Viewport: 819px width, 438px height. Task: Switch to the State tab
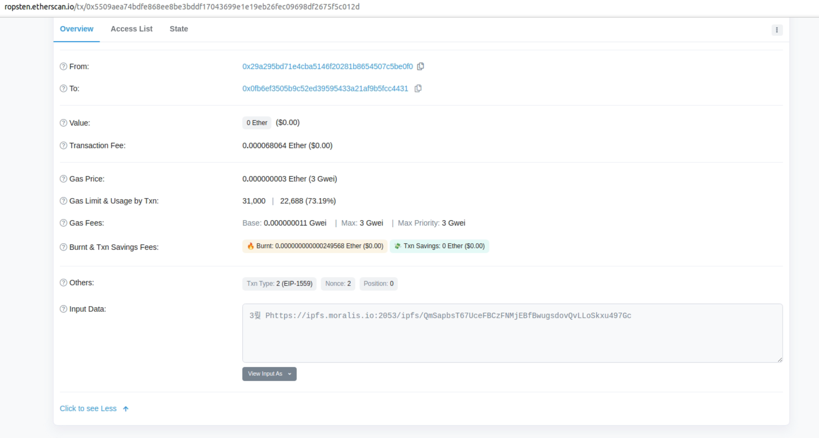pyautogui.click(x=179, y=29)
